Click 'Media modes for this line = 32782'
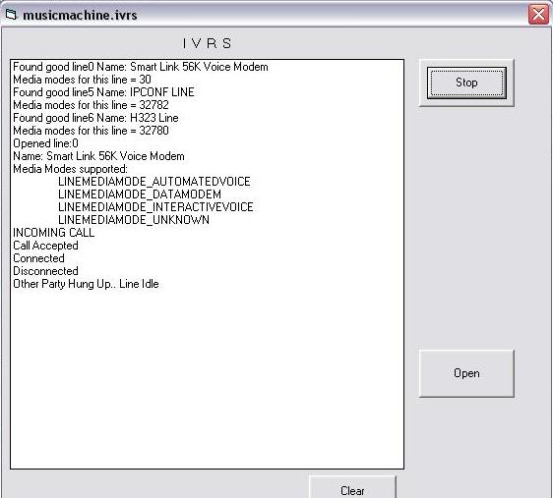The width and height of the screenshot is (553, 498). 91,105
